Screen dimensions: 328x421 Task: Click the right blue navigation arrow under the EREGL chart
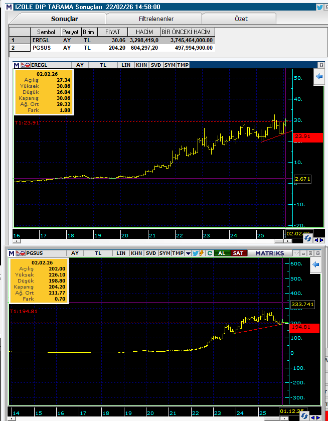point(321,240)
